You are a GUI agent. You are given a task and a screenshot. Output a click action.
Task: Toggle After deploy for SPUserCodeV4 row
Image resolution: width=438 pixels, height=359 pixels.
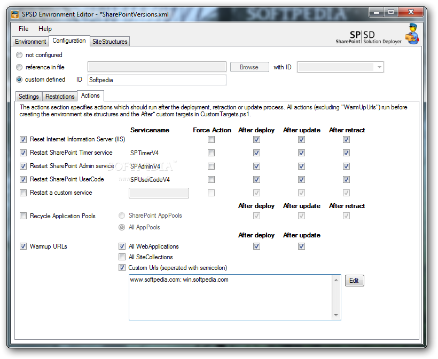pyautogui.click(x=256, y=179)
